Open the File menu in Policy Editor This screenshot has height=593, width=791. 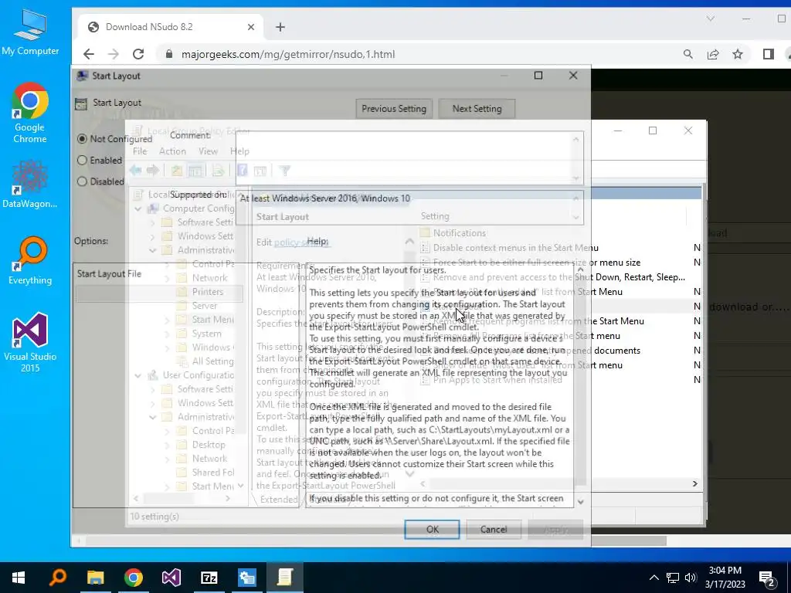[140, 151]
